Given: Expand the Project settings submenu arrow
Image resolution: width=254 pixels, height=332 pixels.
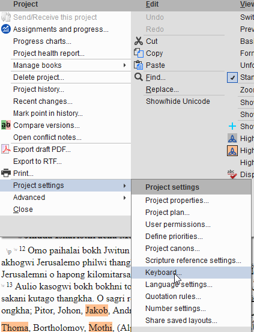Looking at the screenshot, I should tap(125, 186).
